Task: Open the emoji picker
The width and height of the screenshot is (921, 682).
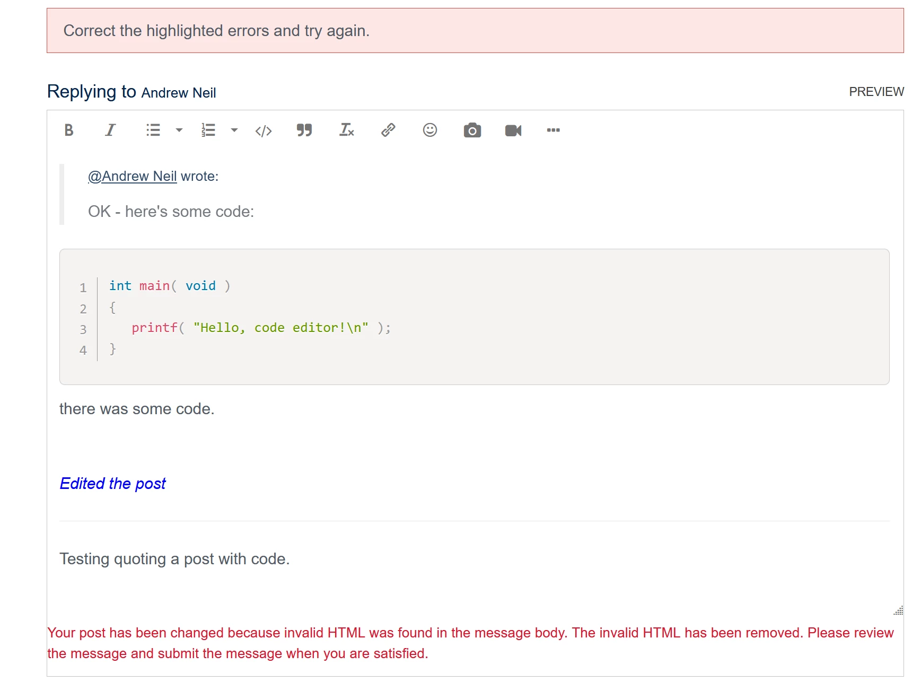Action: pos(430,130)
